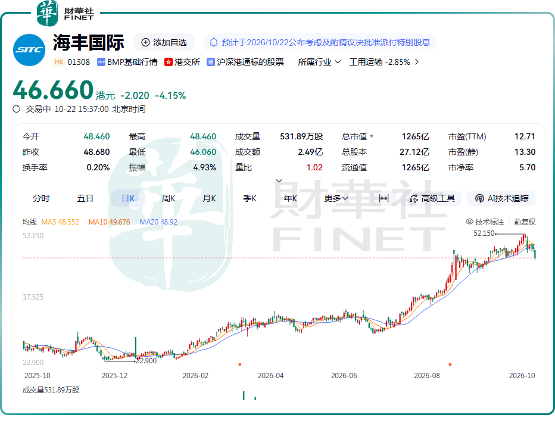The image size is (555, 427).
Task: Expand the 总市值 dropdown arrow
Action: [x=372, y=136]
